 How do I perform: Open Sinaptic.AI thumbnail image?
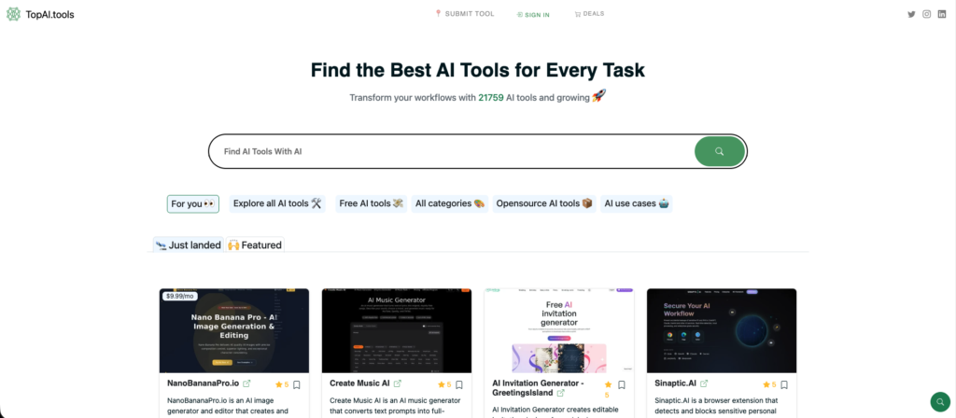pyautogui.click(x=722, y=331)
